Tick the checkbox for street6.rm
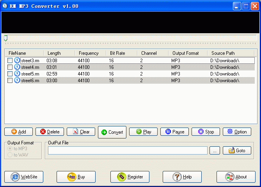This screenshot has height=187, width=261. [x=10, y=81]
